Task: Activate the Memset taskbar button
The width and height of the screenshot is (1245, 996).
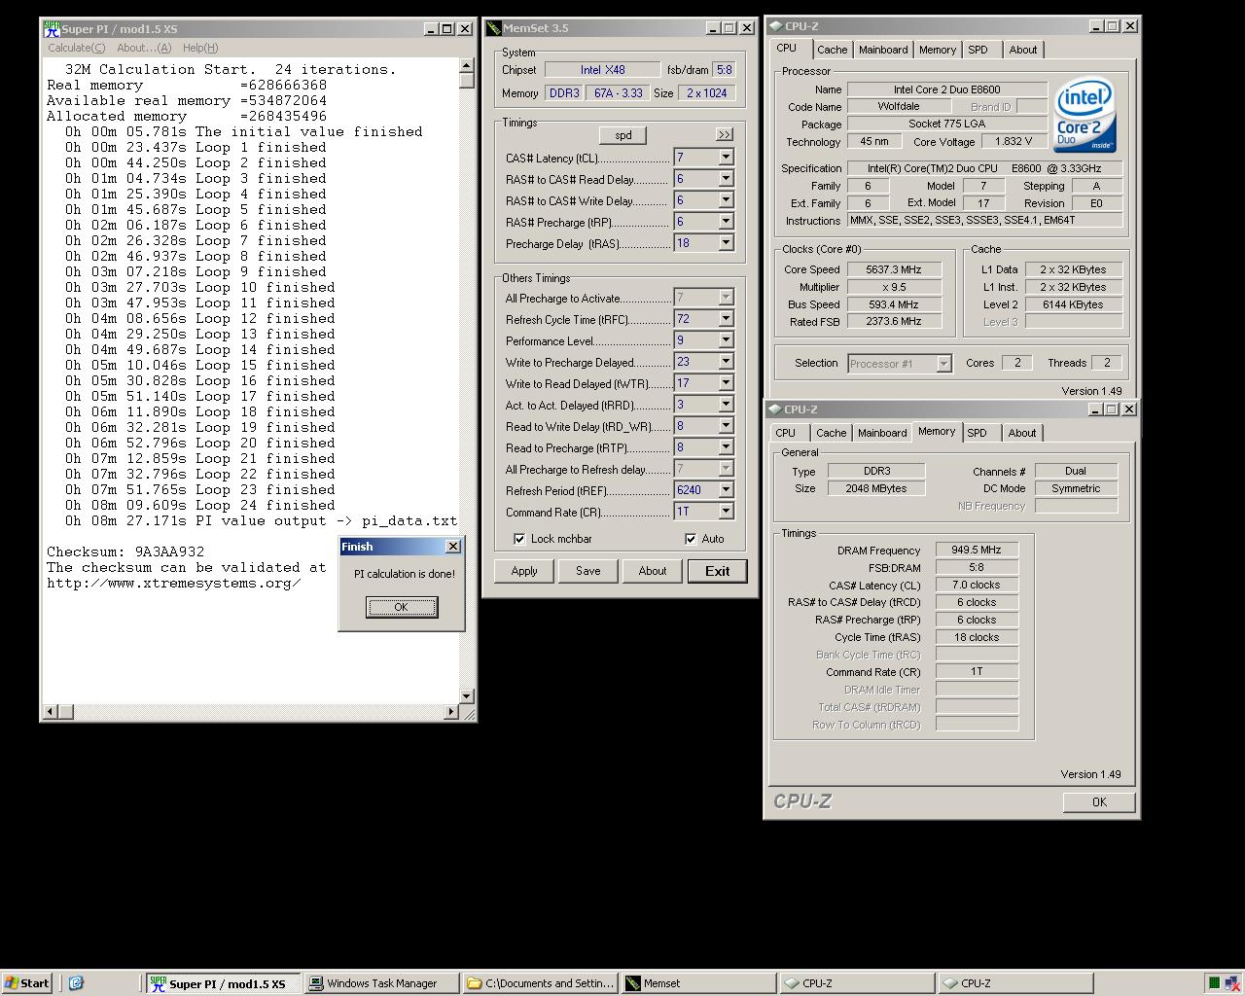Action: [x=698, y=983]
